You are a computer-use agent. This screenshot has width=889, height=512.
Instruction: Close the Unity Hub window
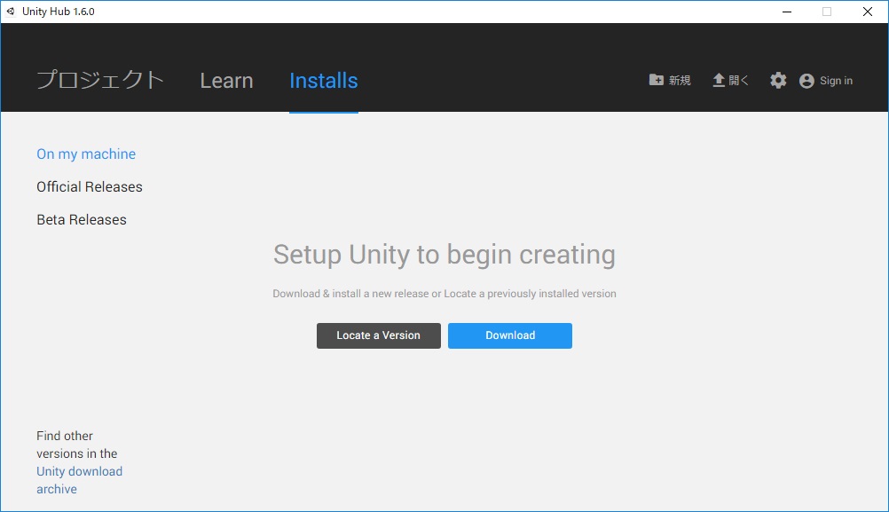pyautogui.click(x=868, y=12)
